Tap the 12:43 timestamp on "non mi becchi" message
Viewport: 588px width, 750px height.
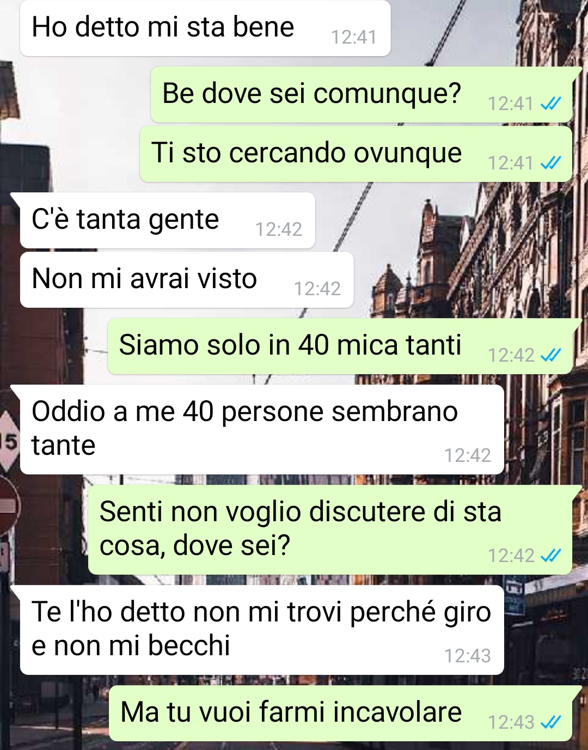tap(468, 656)
